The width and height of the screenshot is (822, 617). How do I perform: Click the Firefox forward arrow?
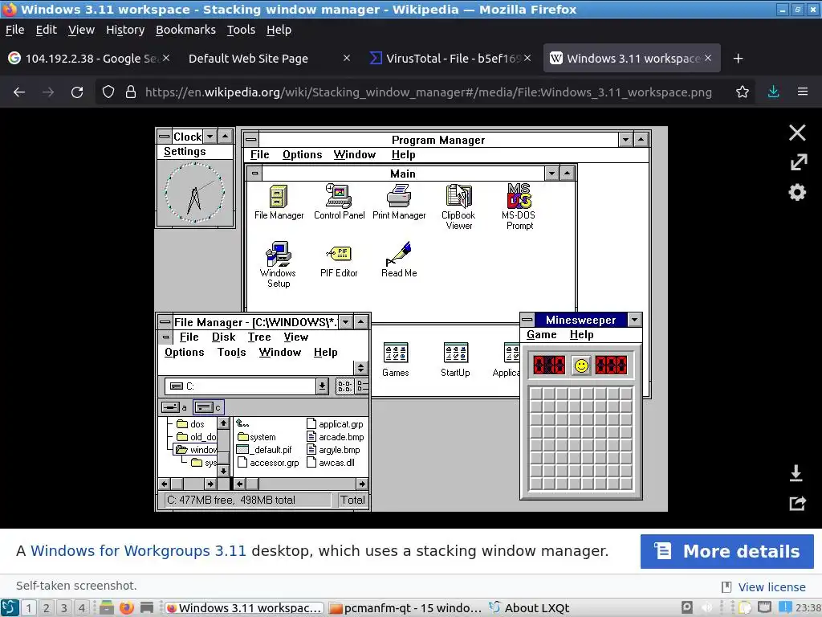click(48, 92)
